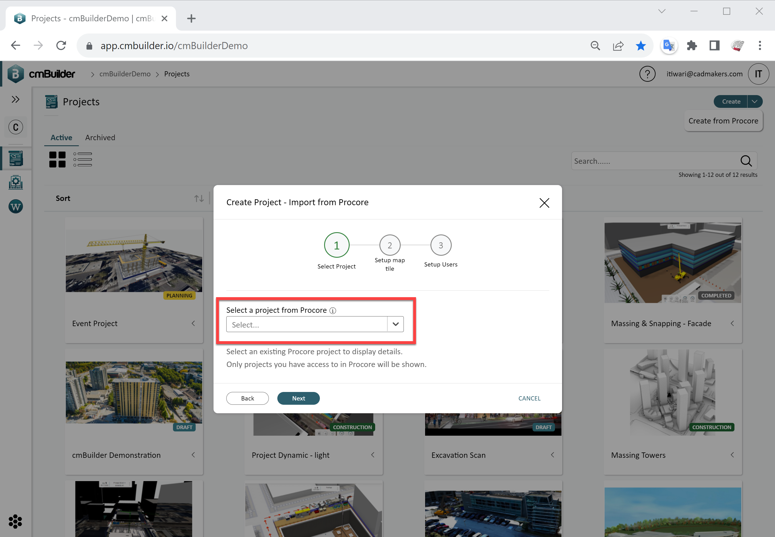Open the C company sidebar icon
775x537 pixels.
click(x=16, y=127)
